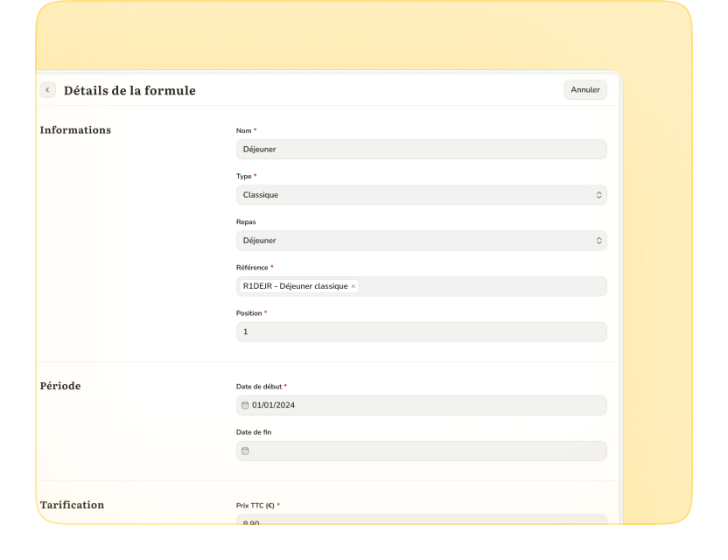The height and width of the screenshot is (560, 728).
Task: Click the Prix TTC (€) input
Action: coord(420,520)
